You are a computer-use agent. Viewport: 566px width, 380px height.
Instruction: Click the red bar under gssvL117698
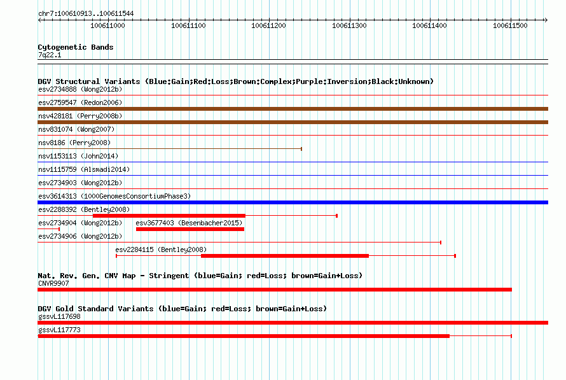coord(293,323)
